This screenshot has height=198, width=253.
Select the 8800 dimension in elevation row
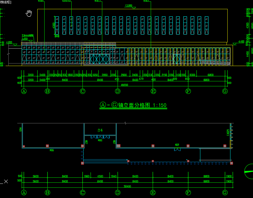(206, 80)
